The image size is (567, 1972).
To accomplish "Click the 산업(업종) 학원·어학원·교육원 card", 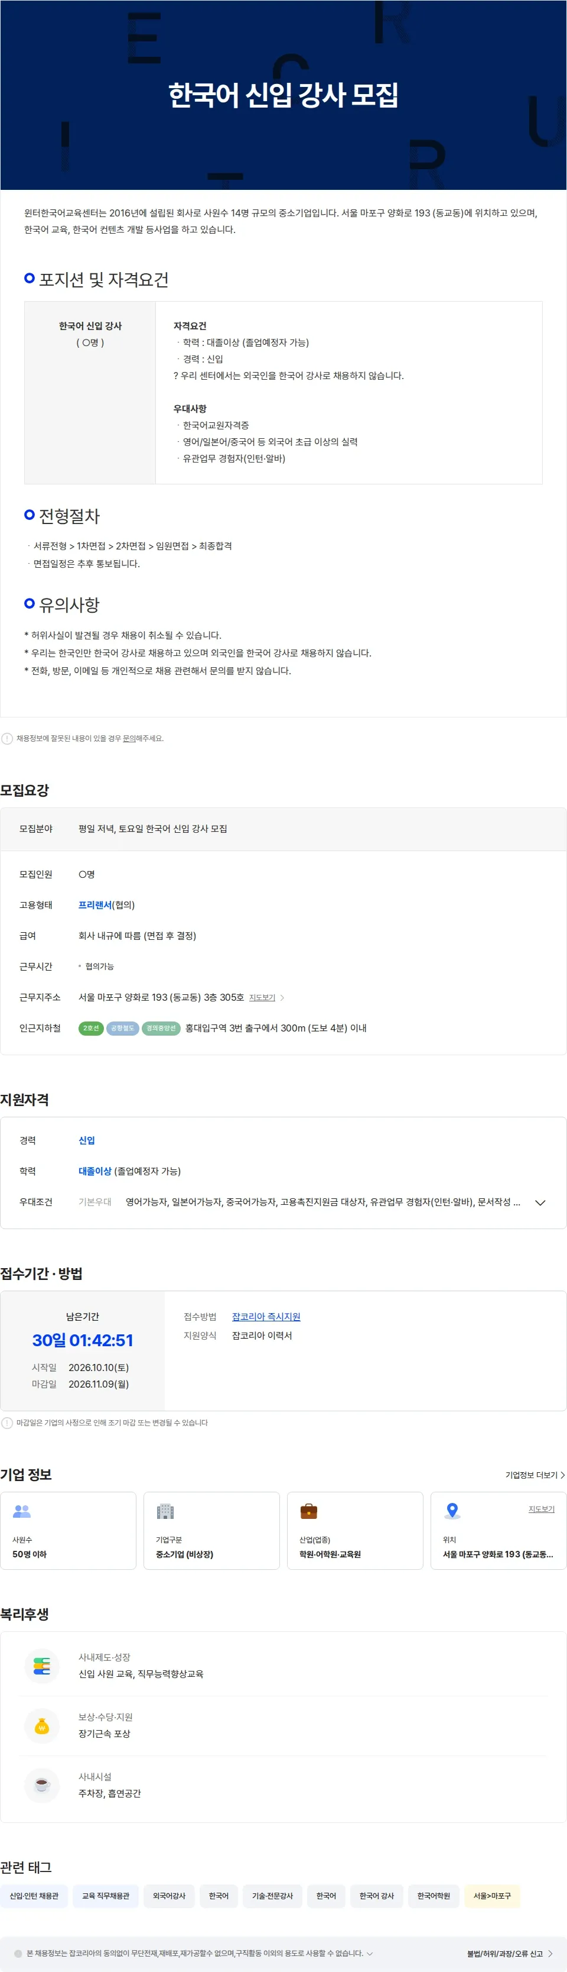I will click(356, 1530).
